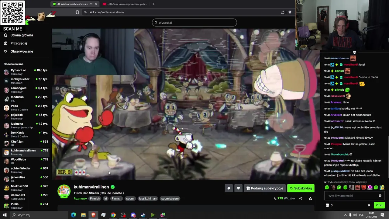The image size is (389, 219).
Task: Open Chef_jan channel in sidebar
Action: [x=26, y=143]
